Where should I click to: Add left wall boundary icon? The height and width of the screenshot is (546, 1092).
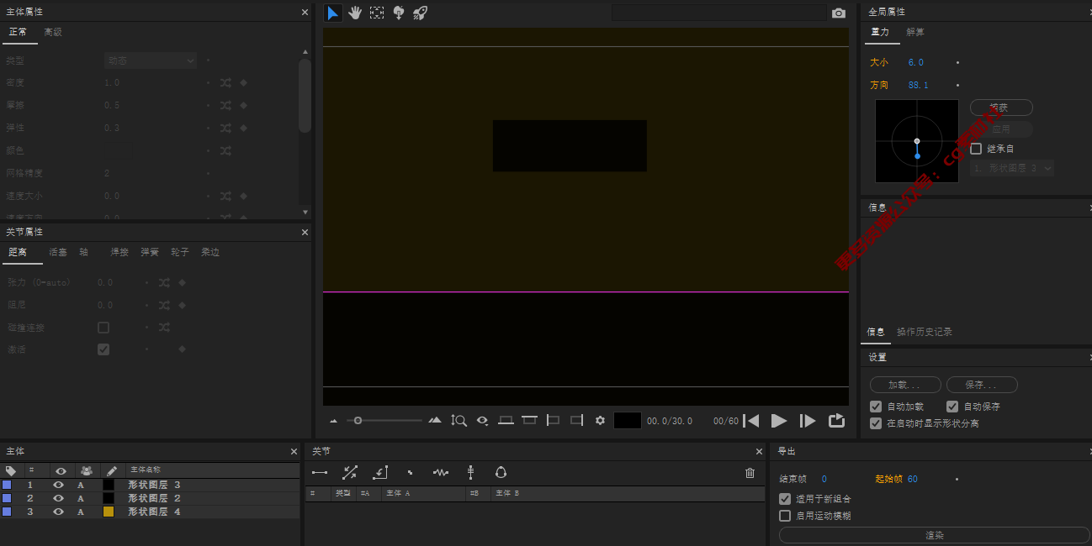coord(553,420)
